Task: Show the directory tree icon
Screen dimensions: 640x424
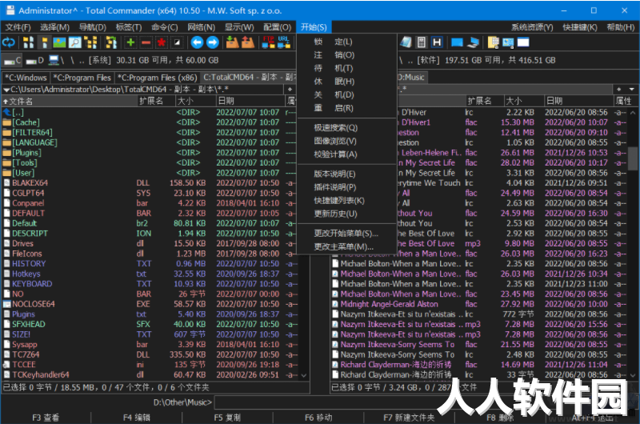Action: [90, 42]
